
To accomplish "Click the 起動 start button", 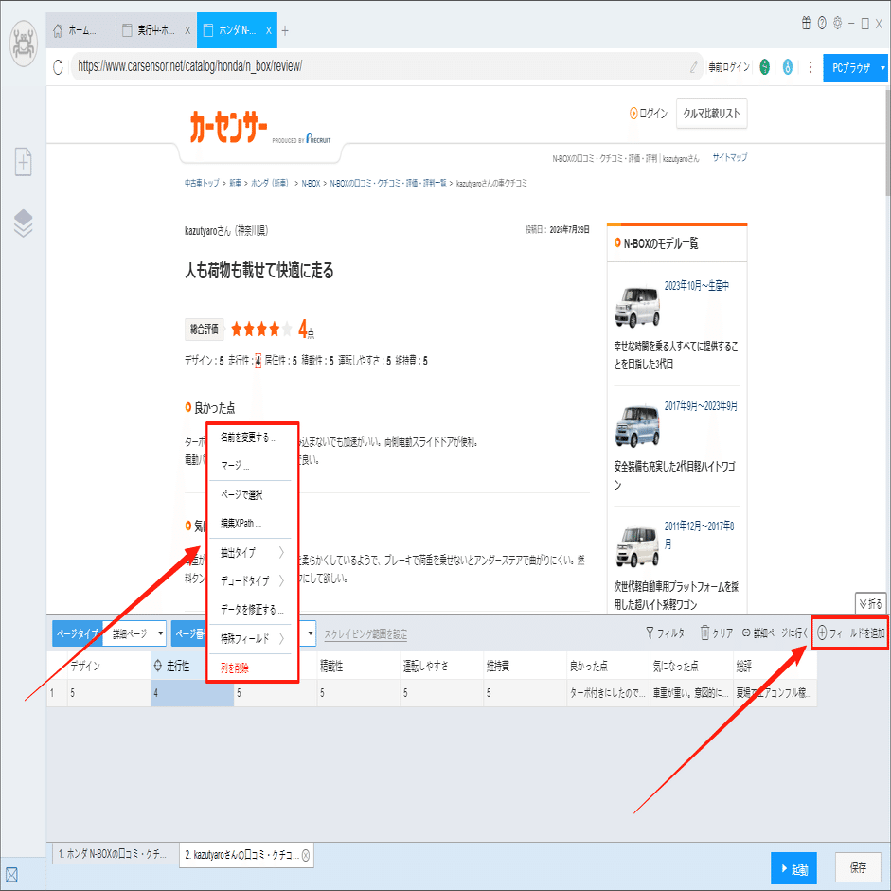I will click(x=793, y=868).
